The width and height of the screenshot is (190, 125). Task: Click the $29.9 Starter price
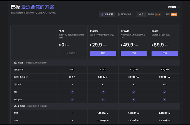point(98,45)
